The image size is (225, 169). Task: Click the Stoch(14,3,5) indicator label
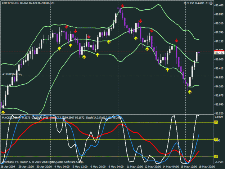coord(94,118)
